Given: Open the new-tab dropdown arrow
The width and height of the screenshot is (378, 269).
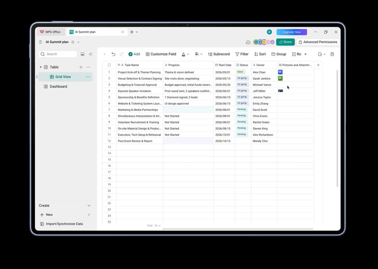Looking at the screenshot, I should (137, 32).
